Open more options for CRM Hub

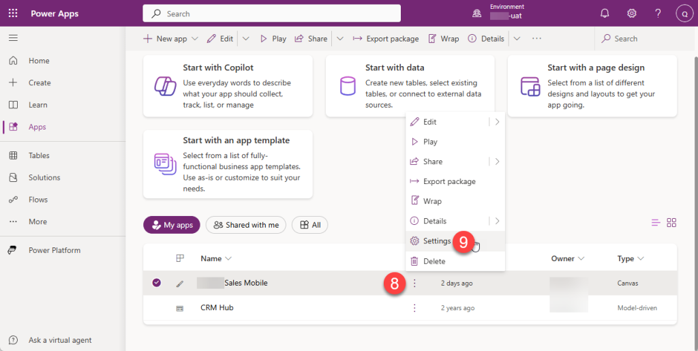coord(414,308)
